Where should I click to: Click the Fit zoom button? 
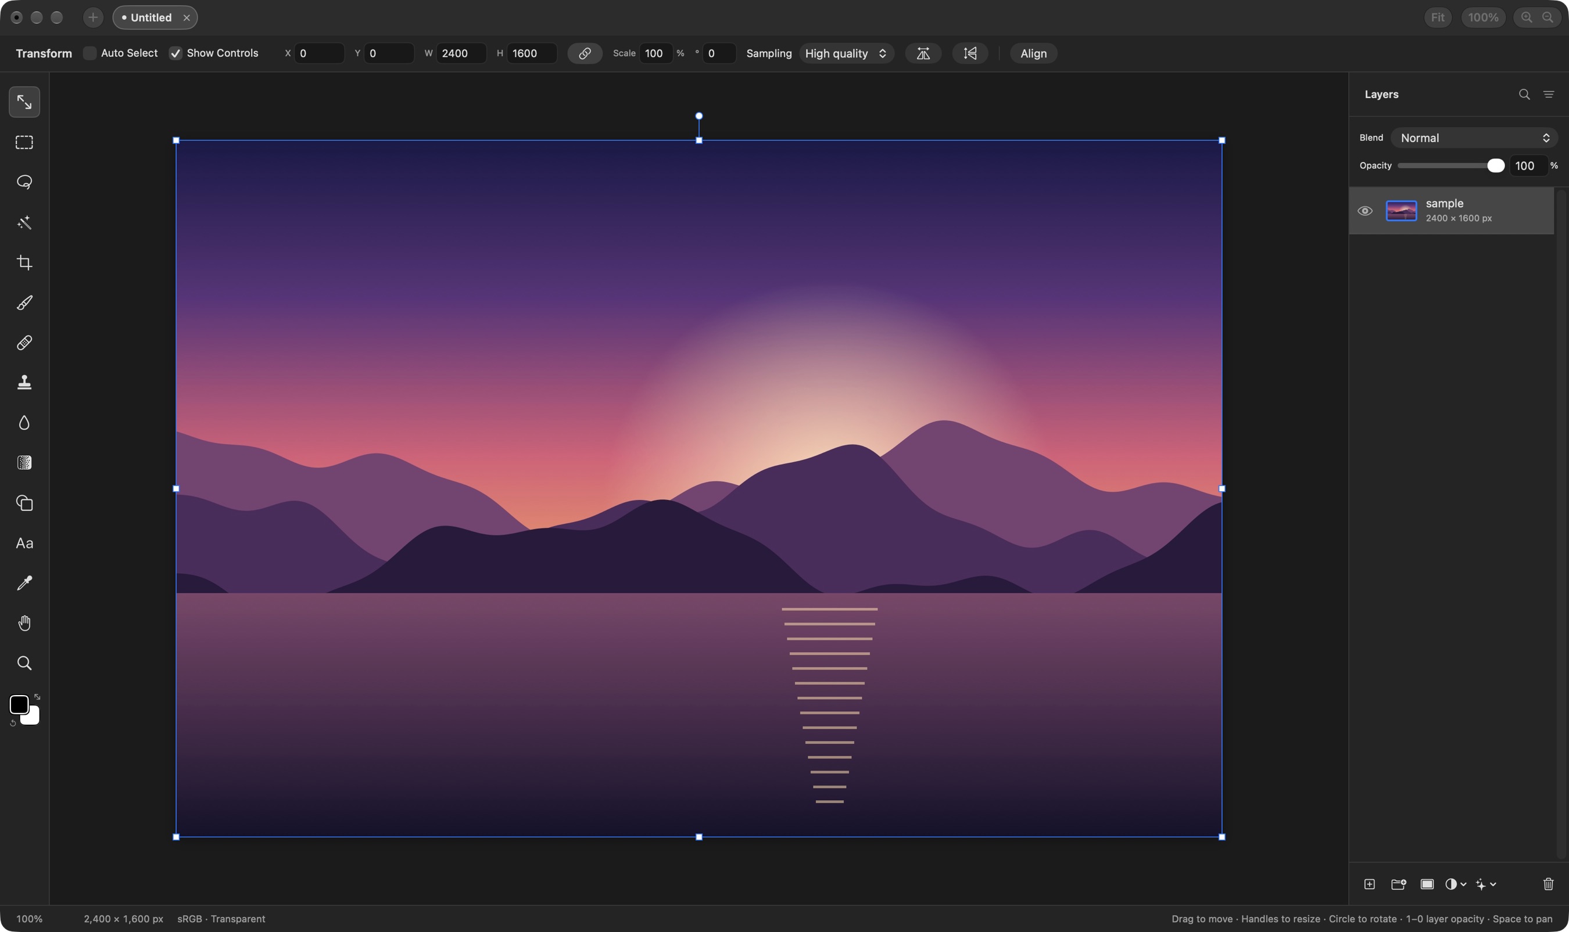click(1438, 17)
